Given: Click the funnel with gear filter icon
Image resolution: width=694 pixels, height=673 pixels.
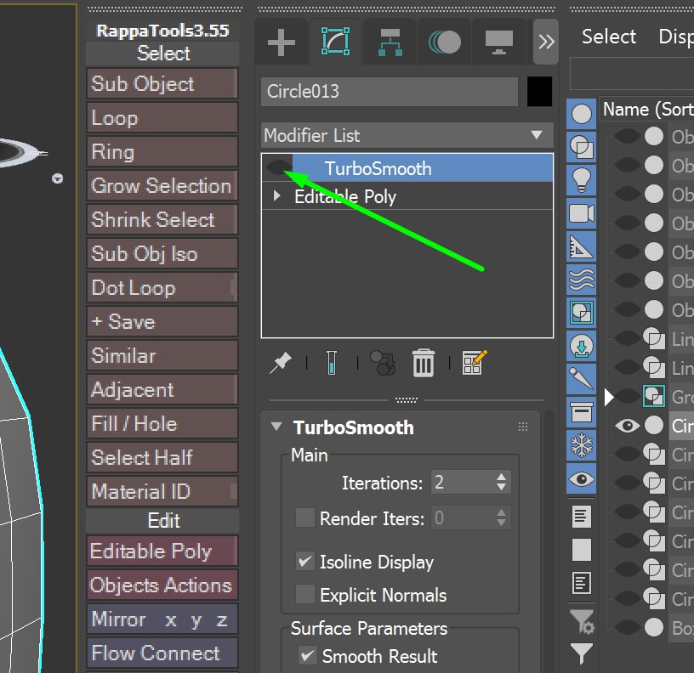Looking at the screenshot, I should pos(582,621).
